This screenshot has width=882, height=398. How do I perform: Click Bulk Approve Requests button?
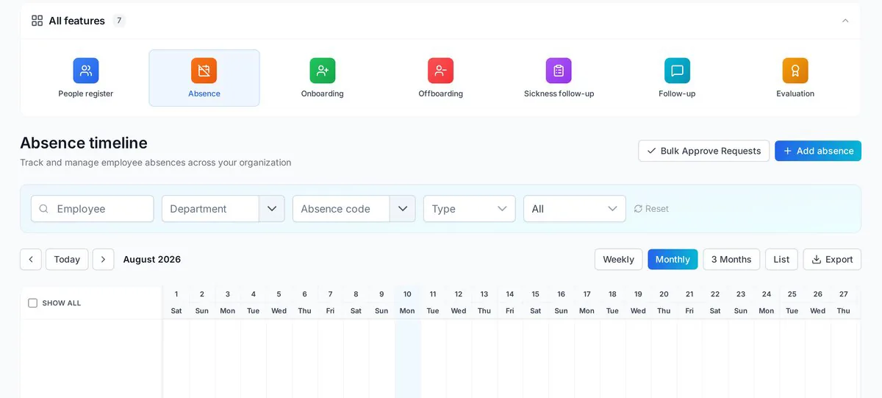pos(703,151)
